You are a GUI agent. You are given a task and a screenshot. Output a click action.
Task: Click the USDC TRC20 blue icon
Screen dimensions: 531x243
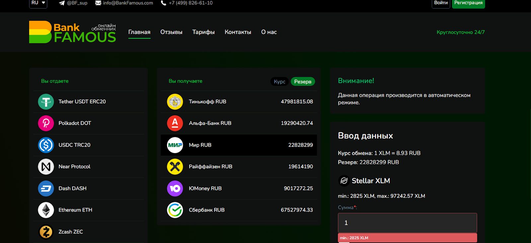click(x=46, y=145)
